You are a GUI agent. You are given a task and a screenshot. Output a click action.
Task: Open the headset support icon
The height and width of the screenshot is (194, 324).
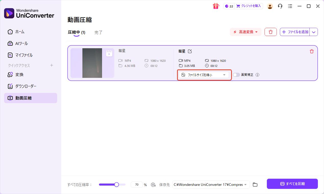click(280, 6)
